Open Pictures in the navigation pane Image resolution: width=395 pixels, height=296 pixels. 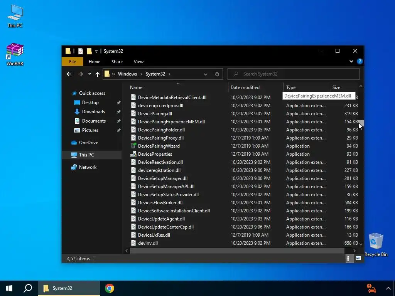click(90, 130)
